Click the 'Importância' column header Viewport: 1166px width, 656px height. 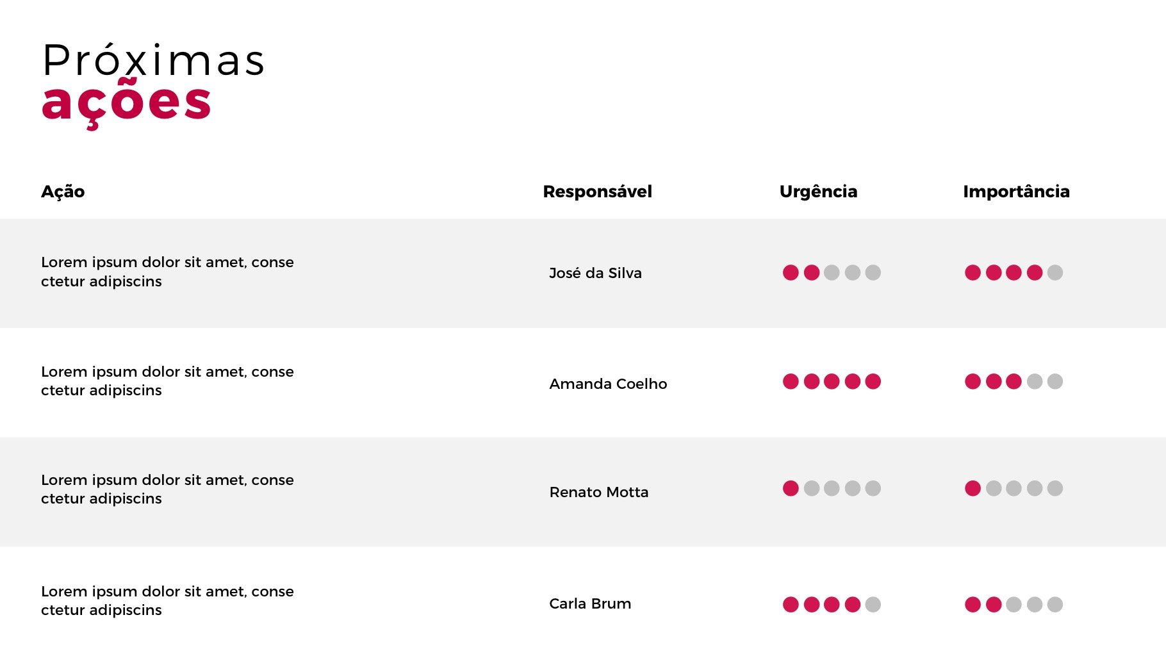click(1016, 192)
